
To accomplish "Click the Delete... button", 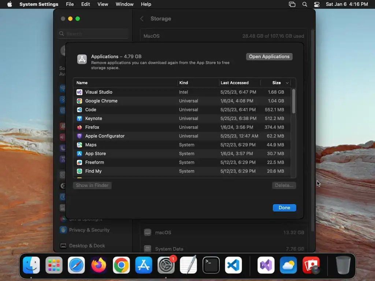I will coord(284,186).
